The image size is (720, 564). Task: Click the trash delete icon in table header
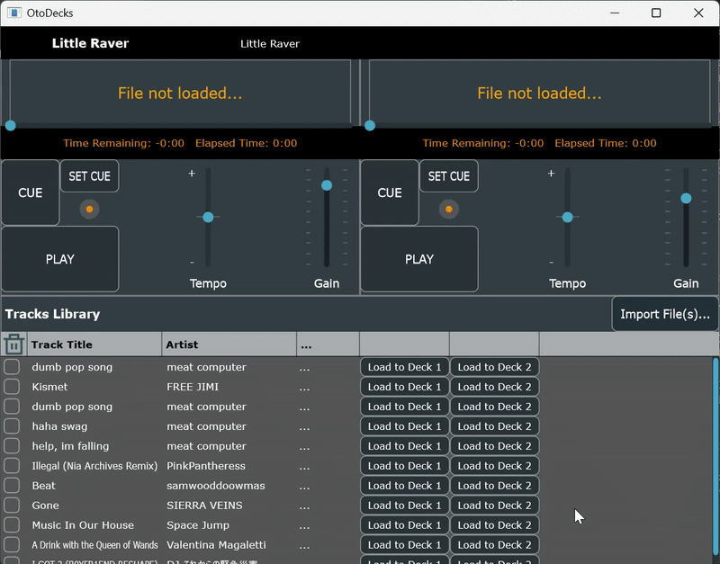coord(13,345)
